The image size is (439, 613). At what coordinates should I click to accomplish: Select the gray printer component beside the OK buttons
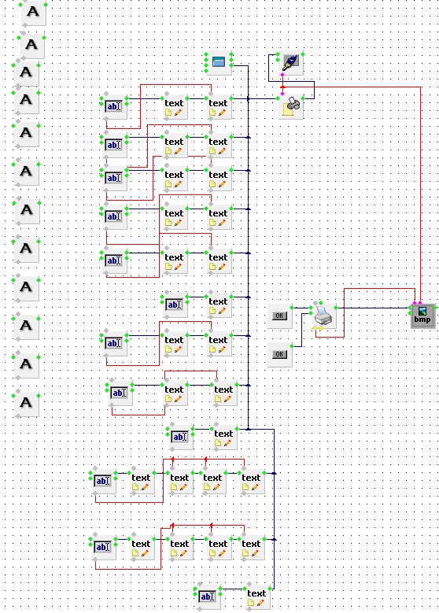[x=323, y=316]
